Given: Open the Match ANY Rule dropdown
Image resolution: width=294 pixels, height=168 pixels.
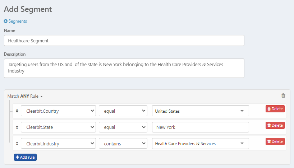Looking at the screenshot, I should pos(25,96).
